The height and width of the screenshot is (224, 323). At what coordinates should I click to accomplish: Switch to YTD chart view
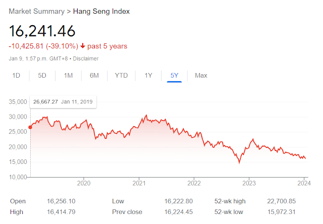click(121, 76)
